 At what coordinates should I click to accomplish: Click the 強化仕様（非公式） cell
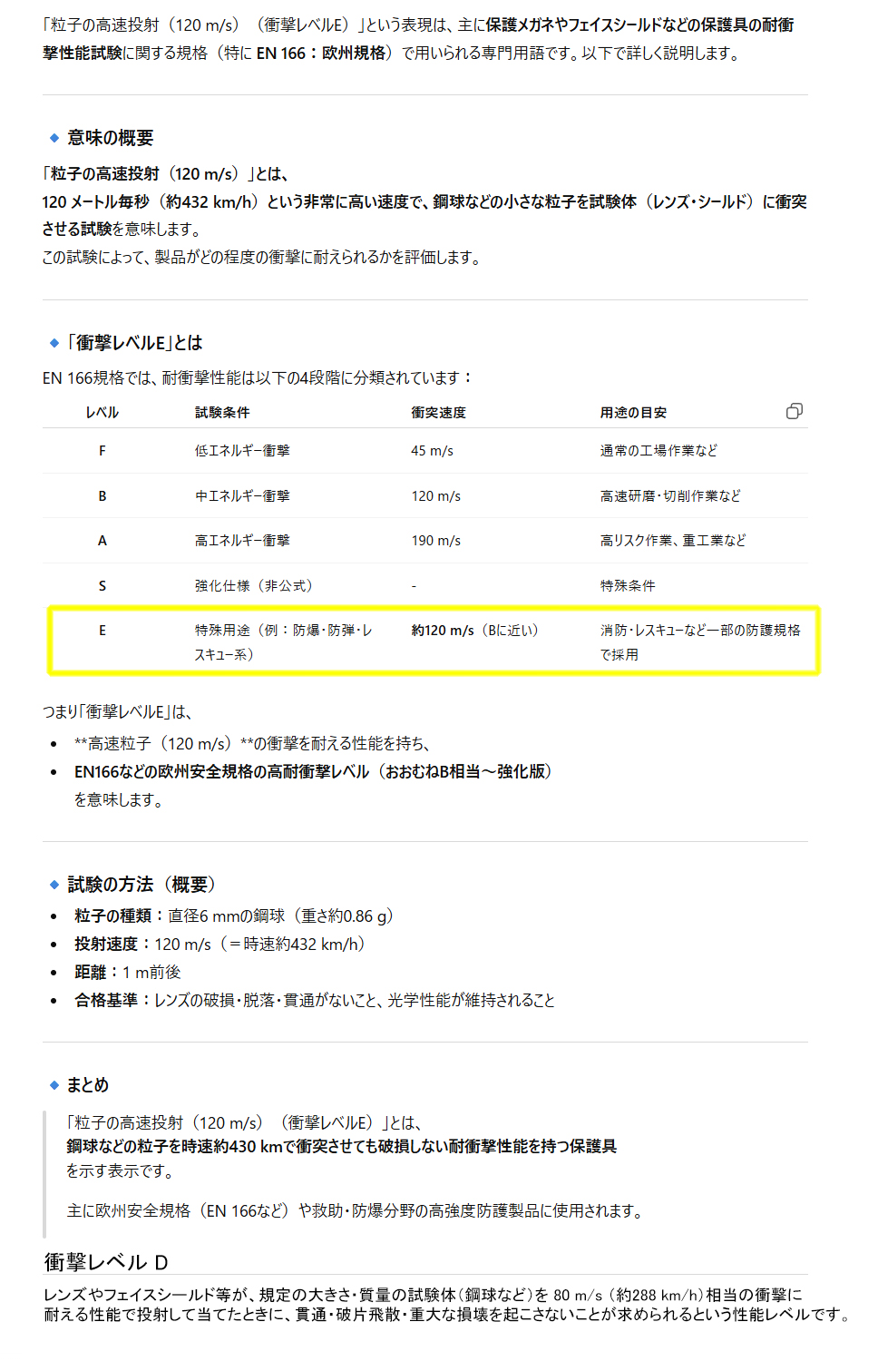[253, 586]
